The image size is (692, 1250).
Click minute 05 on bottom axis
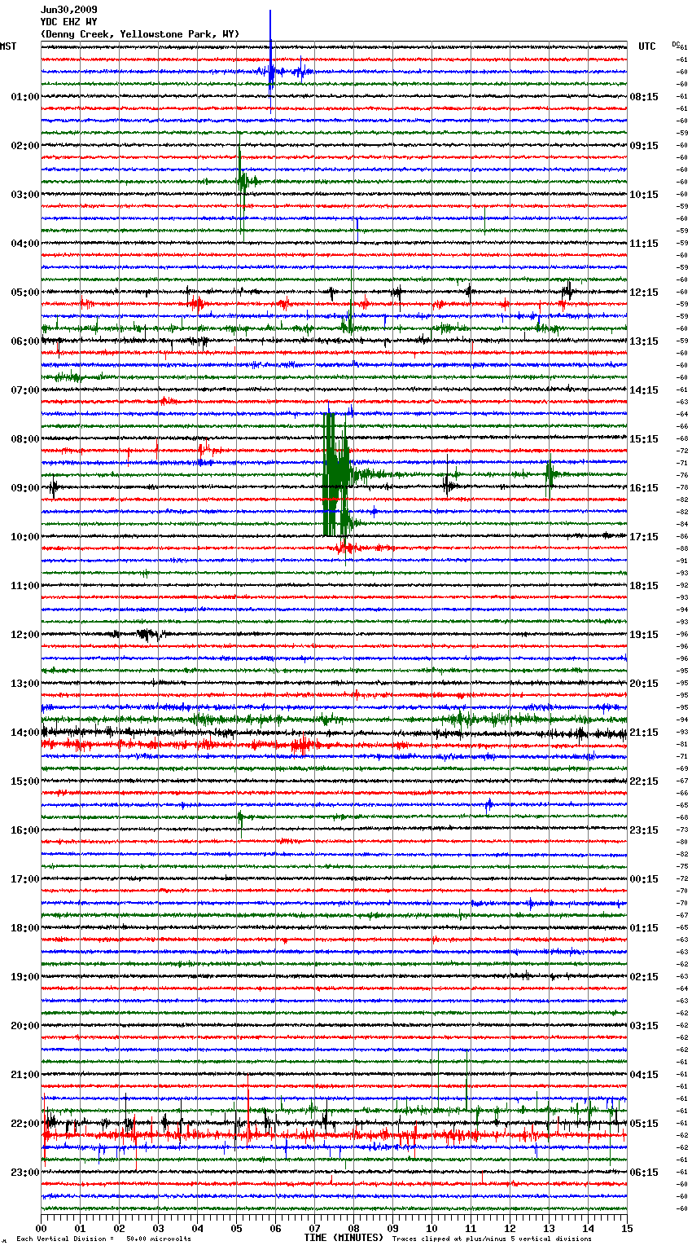237,1228
